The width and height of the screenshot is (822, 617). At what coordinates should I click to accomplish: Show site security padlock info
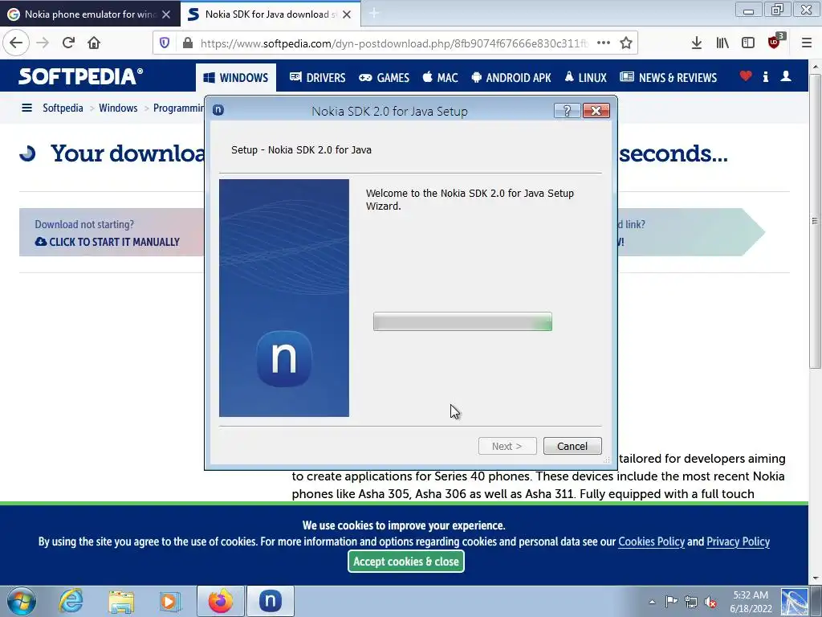[x=187, y=43]
